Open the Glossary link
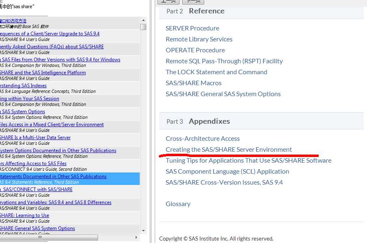The image size is (367, 243). pos(178,204)
